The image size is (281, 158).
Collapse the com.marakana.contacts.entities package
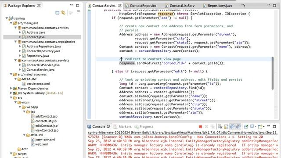[x=16, y=28]
